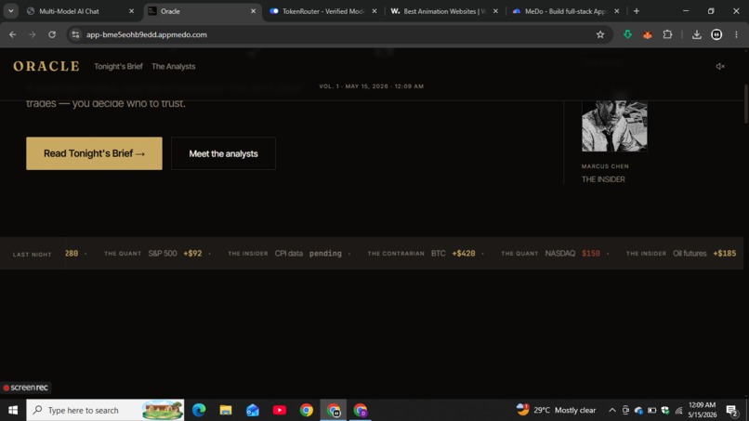This screenshot has width=749, height=421.
Task: Go back in browser history
Action: pos(13,34)
